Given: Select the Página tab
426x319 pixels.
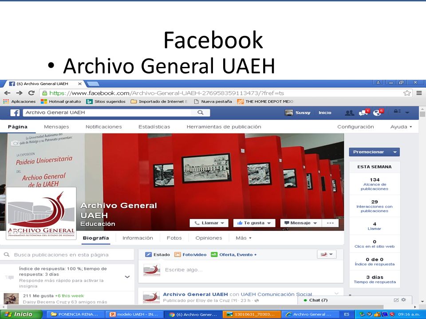Looking at the screenshot, I should click(18, 127).
